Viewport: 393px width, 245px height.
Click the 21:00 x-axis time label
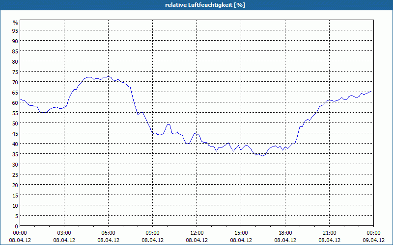329,233
